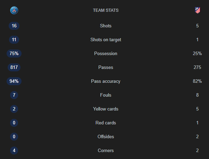Click the Corners stat label
209x159 pixels.
click(x=106, y=150)
